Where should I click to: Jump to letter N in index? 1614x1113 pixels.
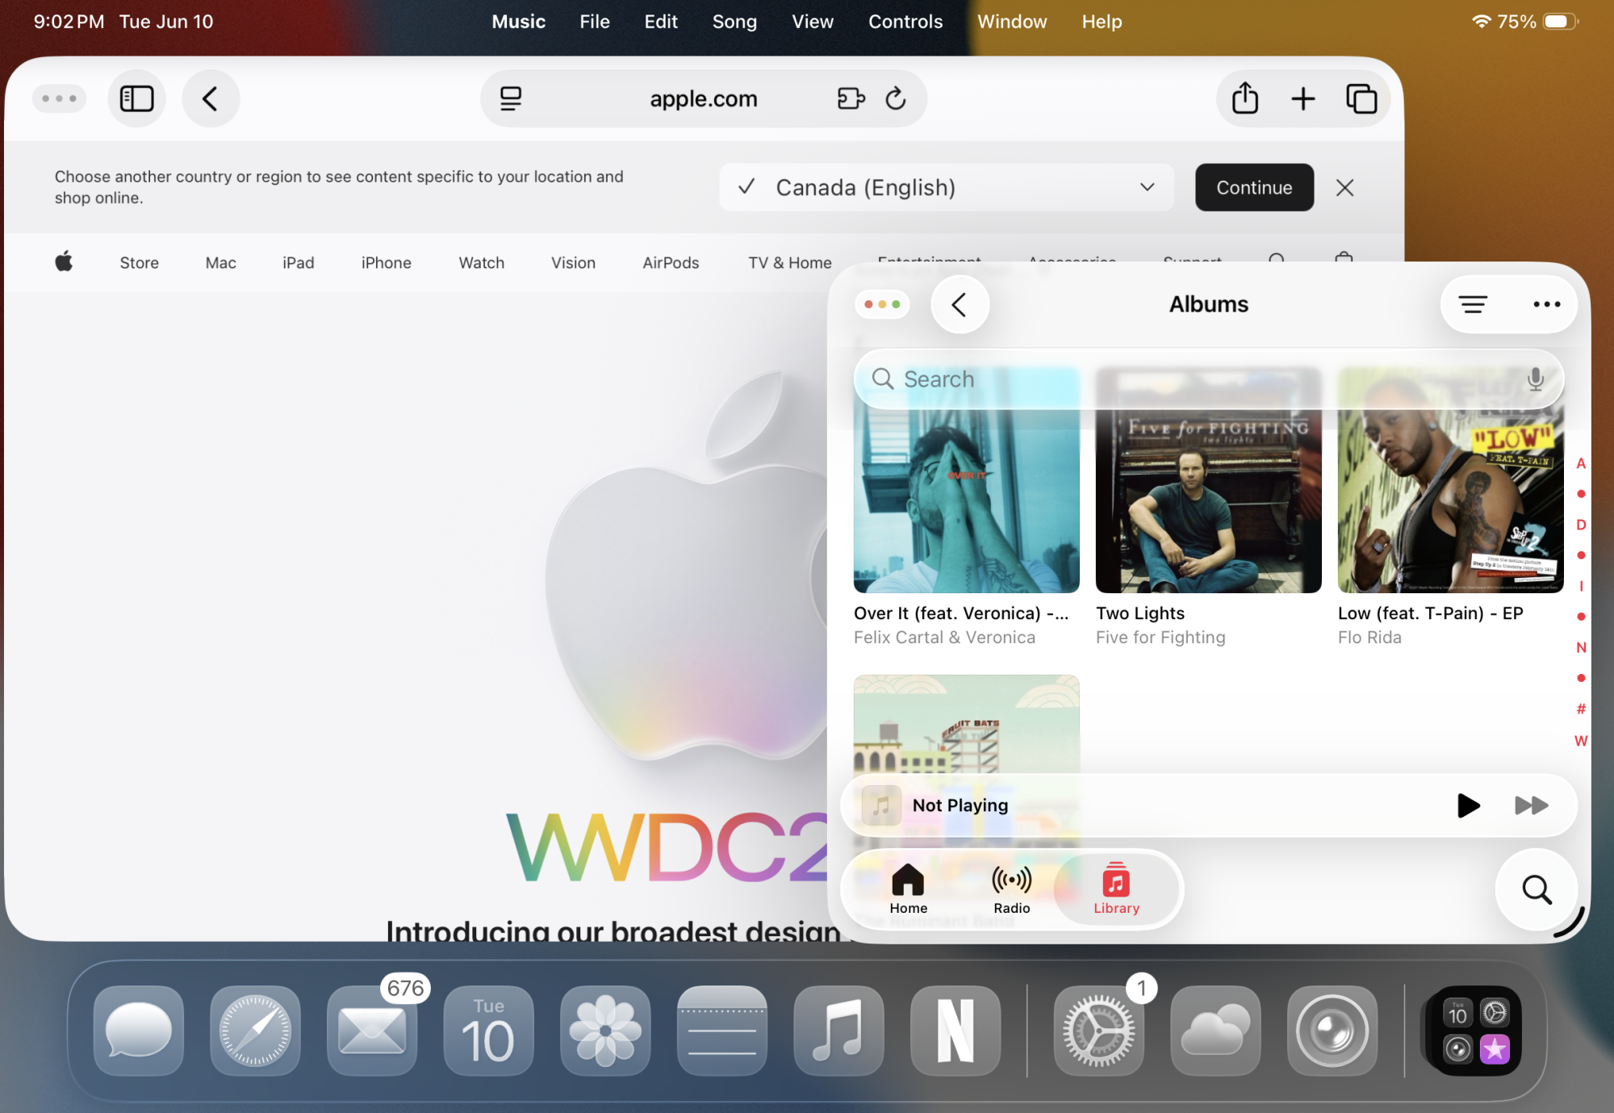(1581, 647)
